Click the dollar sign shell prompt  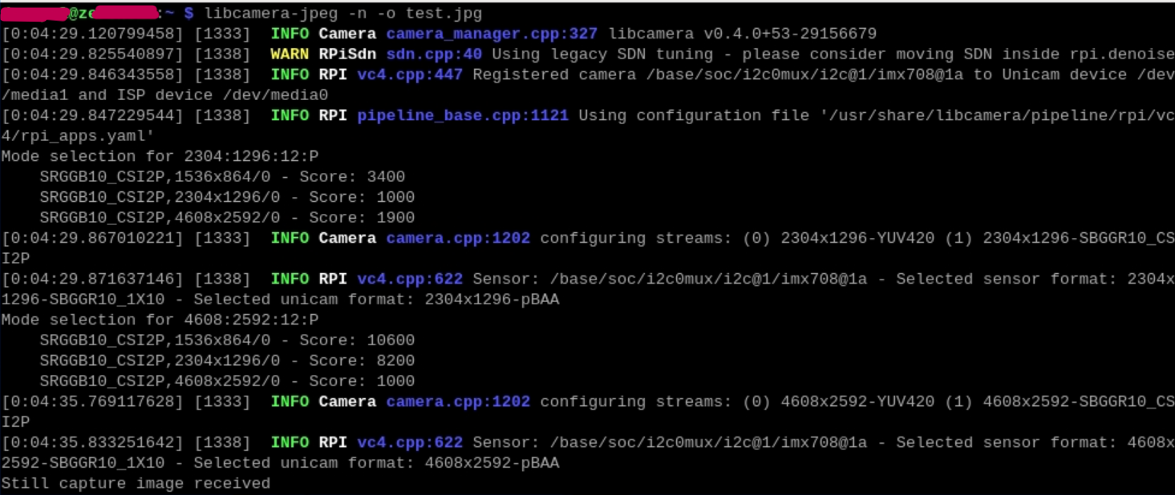(188, 14)
